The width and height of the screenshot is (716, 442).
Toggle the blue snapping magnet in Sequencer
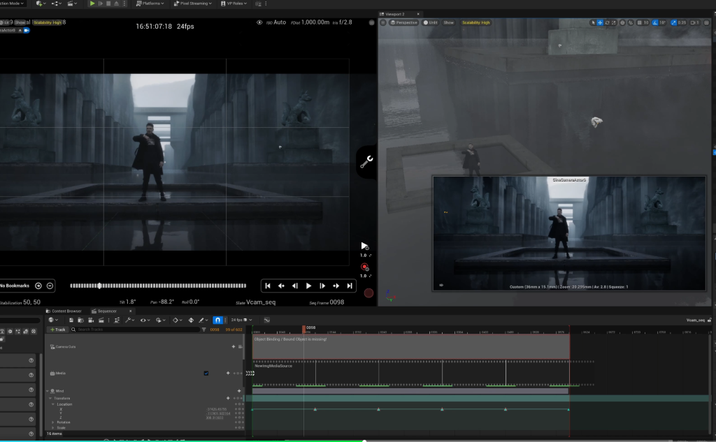point(218,320)
